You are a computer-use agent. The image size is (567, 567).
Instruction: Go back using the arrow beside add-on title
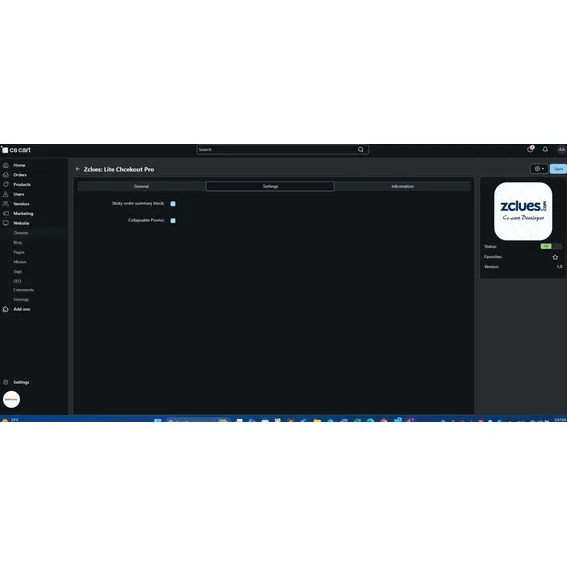tap(77, 169)
